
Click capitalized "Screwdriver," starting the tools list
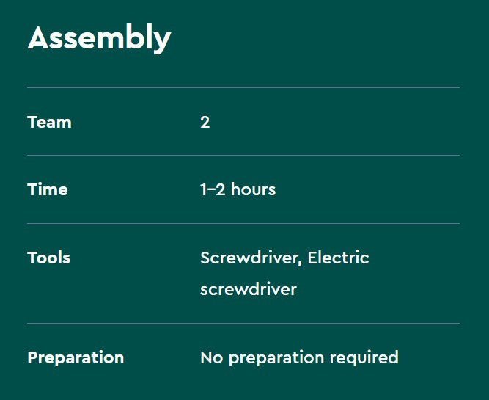coord(251,258)
